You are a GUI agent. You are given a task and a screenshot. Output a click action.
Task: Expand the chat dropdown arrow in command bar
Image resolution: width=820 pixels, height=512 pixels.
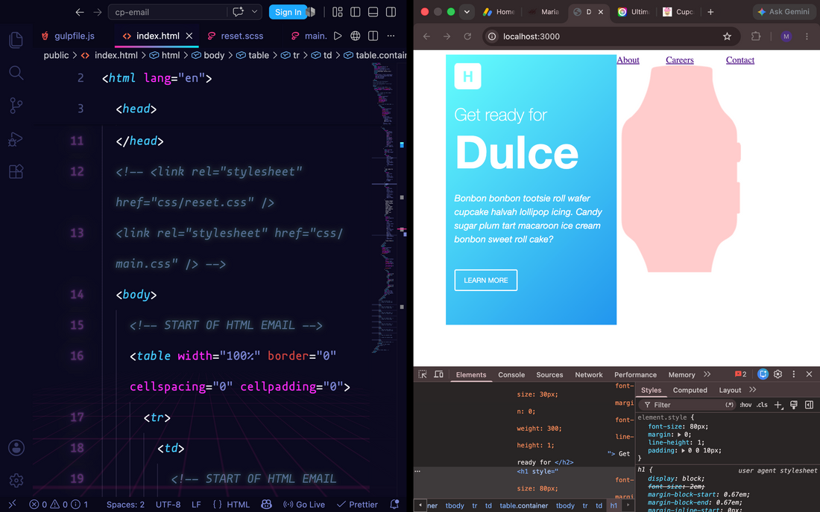(255, 11)
